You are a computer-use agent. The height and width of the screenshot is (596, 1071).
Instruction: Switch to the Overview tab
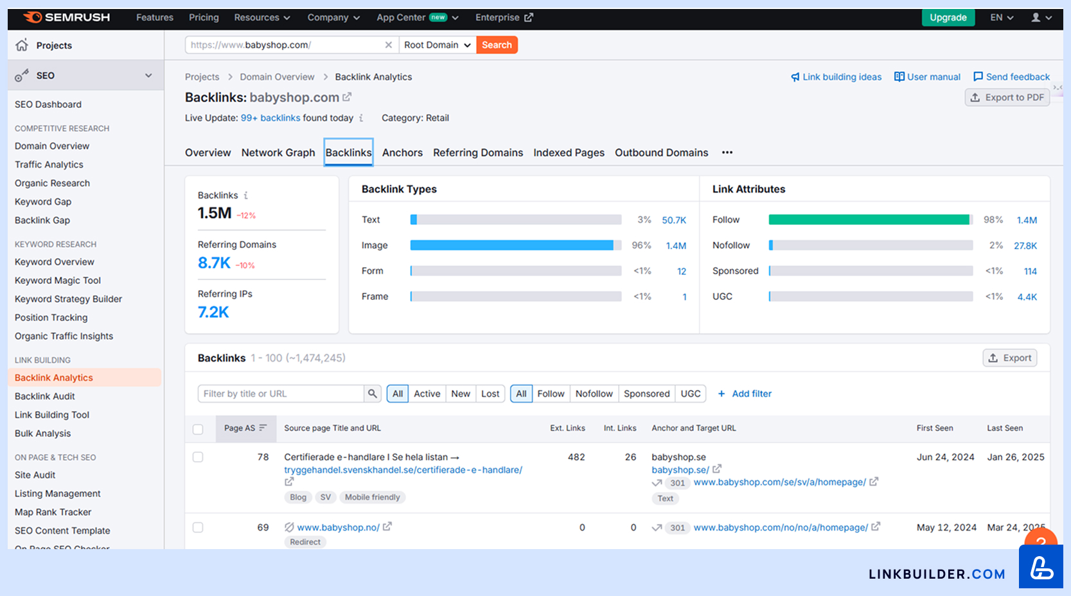coord(208,153)
